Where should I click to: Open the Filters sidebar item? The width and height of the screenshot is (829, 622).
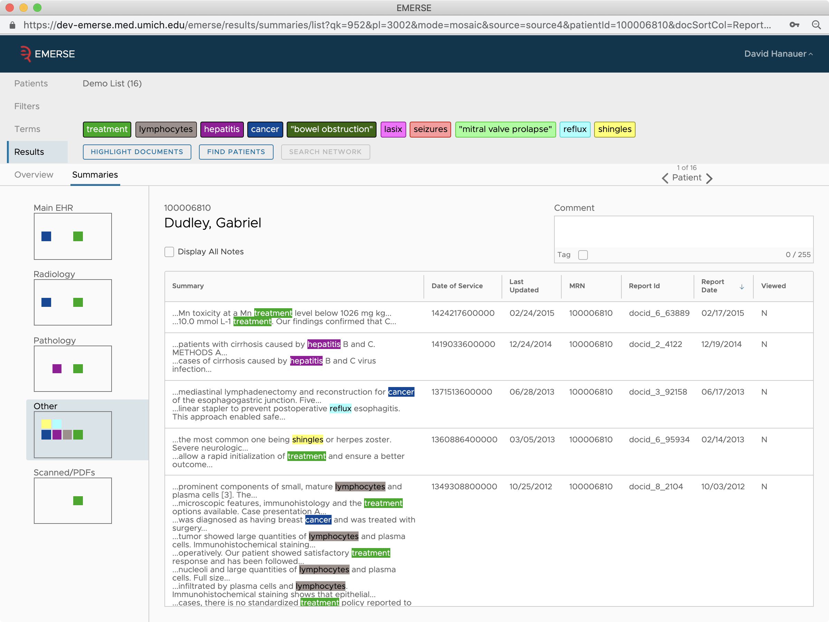27,106
